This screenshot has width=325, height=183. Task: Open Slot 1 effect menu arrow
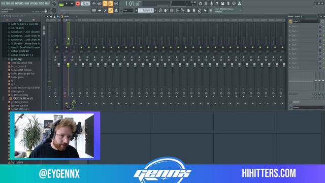(x=290, y=26)
